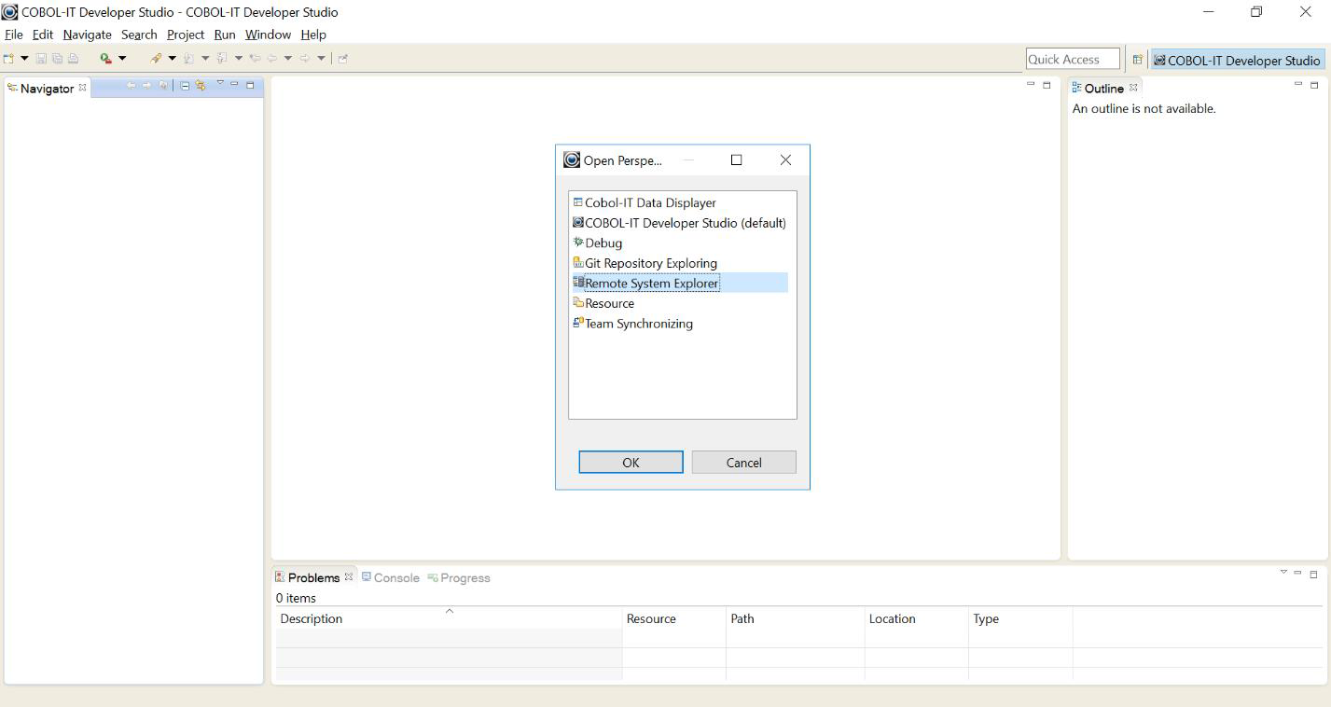Click the Collapse All icon in Navigator
This screenshot has width=1331, height=707.
pyautogui.click(x=184, y=87)
